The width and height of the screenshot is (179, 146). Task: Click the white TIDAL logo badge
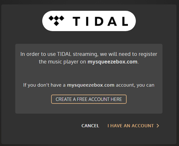pos(89,21)
